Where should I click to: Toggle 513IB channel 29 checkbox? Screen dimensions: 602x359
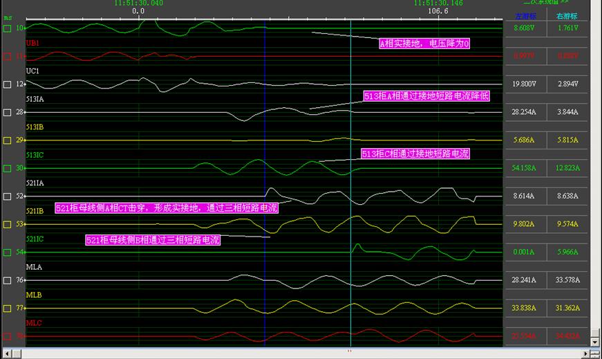click(x=7, y=140)
